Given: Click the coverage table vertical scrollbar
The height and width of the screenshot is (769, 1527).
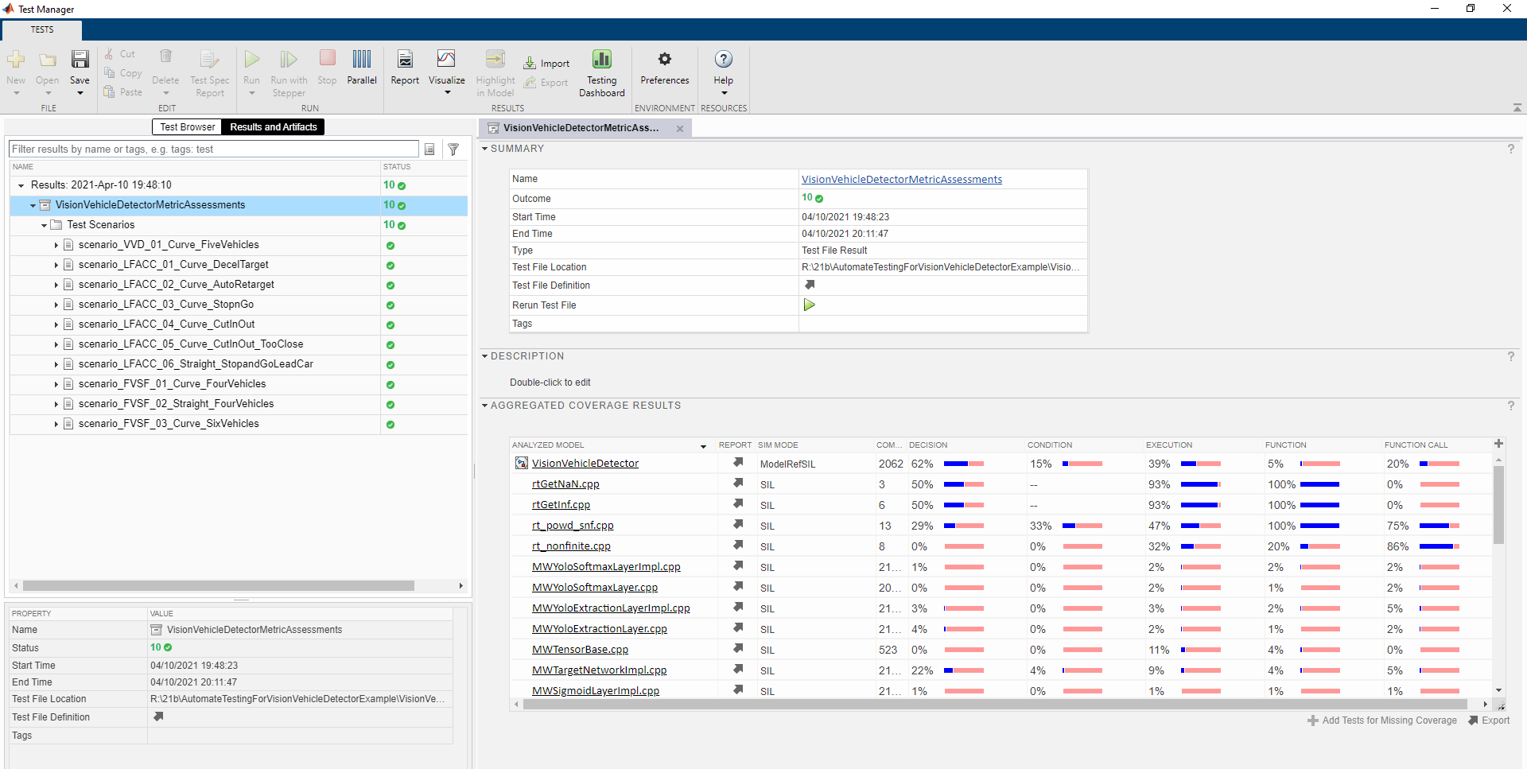Looking at the screenshot, I should [1498, 505].
